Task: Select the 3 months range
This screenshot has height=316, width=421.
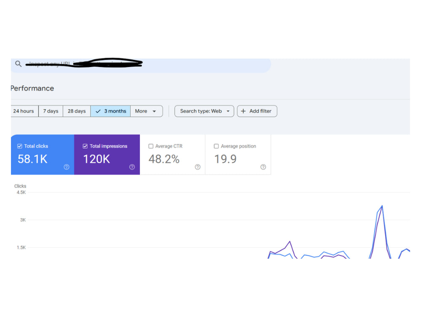Action: tap(110, 111)
